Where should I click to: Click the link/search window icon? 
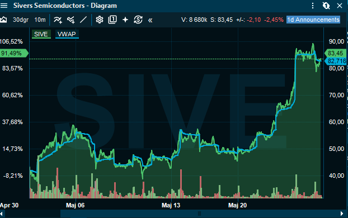point(326,6)
